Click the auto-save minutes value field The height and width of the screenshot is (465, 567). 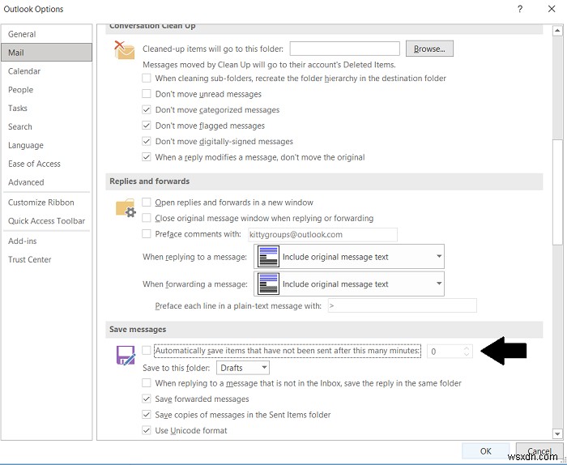[446, 351]
